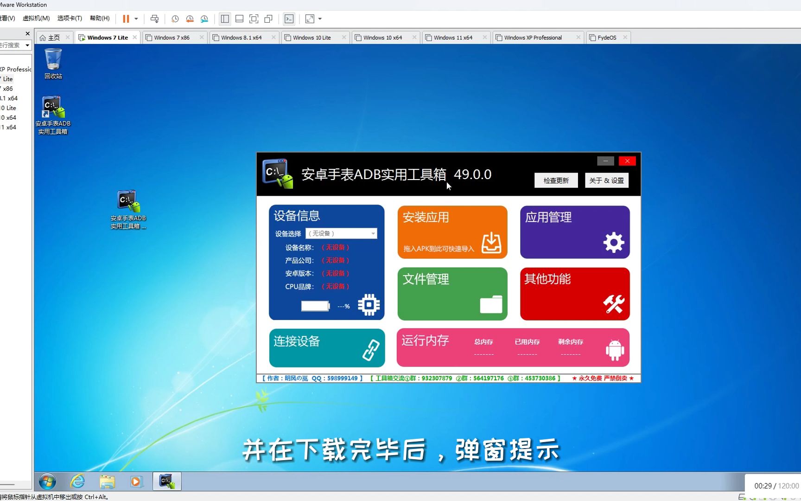
Task: Click the ADB toolbox taskbar button
Action: pyautogui.click(x=167, y=482)
